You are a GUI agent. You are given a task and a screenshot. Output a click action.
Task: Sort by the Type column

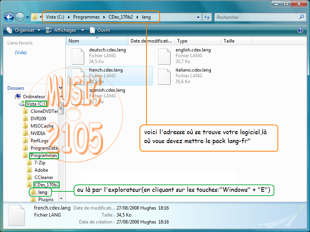tap(198, 41)
